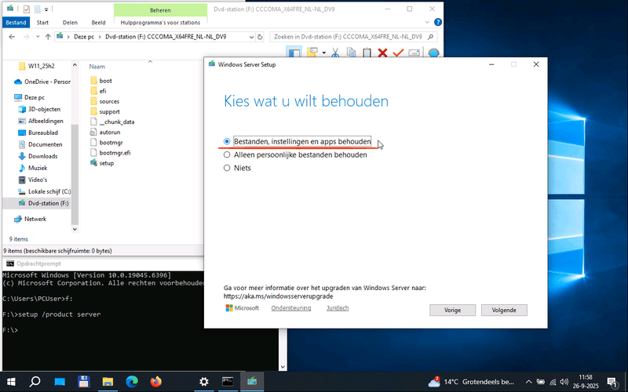Click the Vorige button in Setup
The image size is (628, 392).
[x=453, y=310]
